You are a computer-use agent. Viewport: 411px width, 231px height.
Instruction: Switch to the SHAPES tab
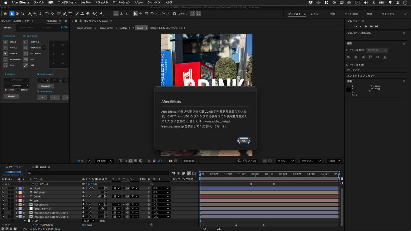coord(47,27)
